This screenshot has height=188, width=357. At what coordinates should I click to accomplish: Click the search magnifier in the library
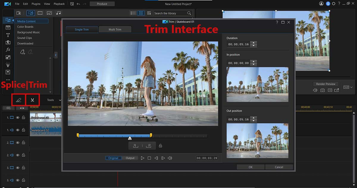pyautogui.click(x=189, y=13)
